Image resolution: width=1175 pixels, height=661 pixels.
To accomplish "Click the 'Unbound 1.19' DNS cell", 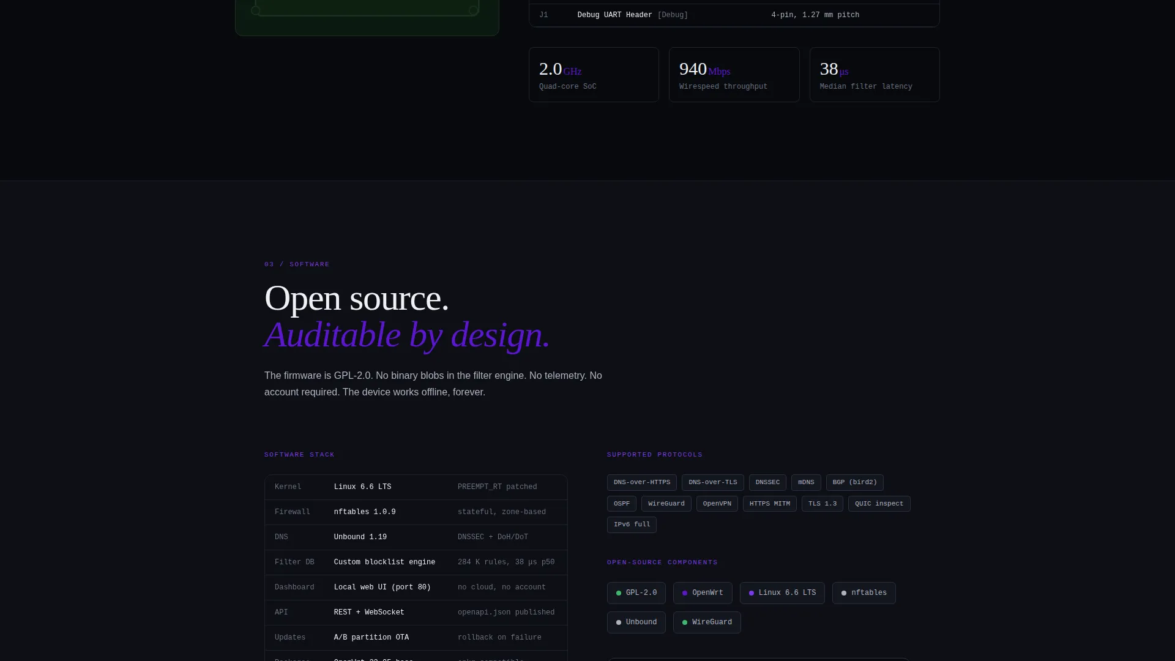I will point(360,537).
